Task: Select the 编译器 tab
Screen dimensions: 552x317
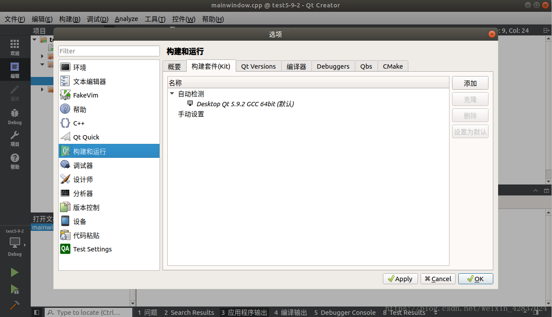Action: pos(297,66)
